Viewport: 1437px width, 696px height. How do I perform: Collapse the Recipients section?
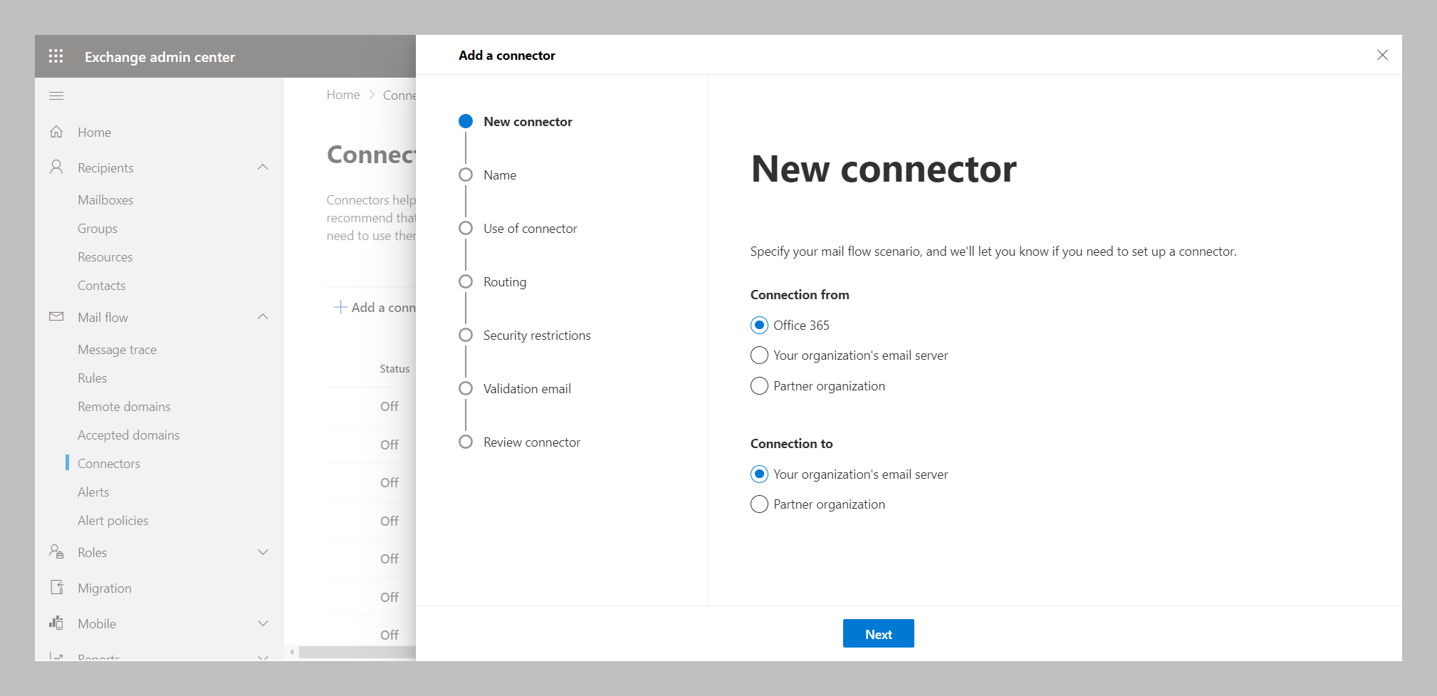263,167
